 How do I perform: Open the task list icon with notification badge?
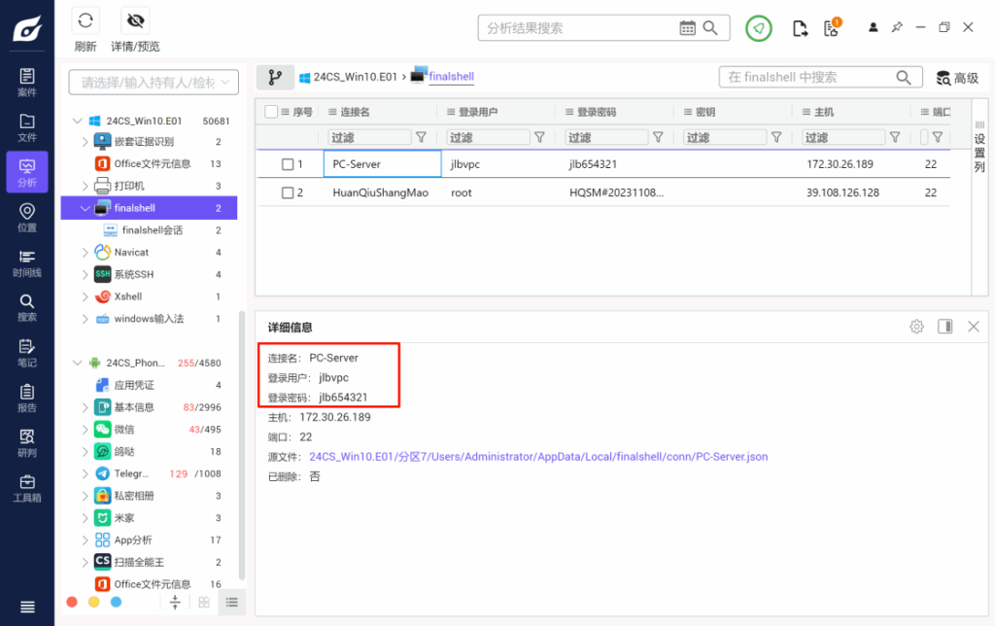pos(831,28)
